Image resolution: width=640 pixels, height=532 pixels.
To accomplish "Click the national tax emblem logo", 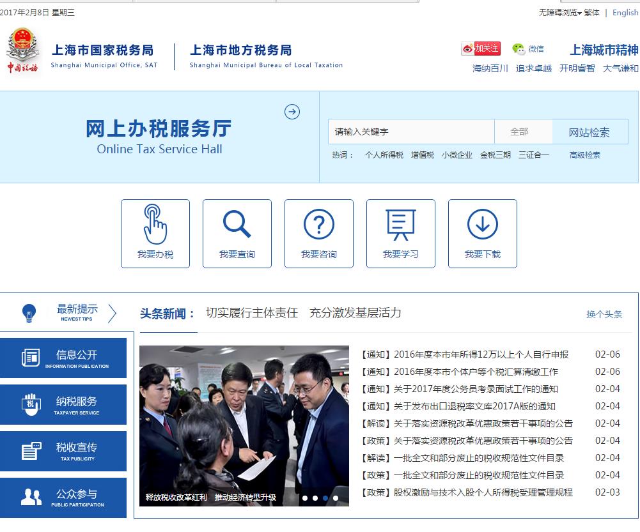I will click(x=23, y=50).
